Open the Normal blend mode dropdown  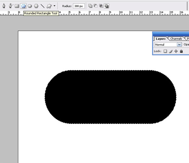tap(168, 45)
